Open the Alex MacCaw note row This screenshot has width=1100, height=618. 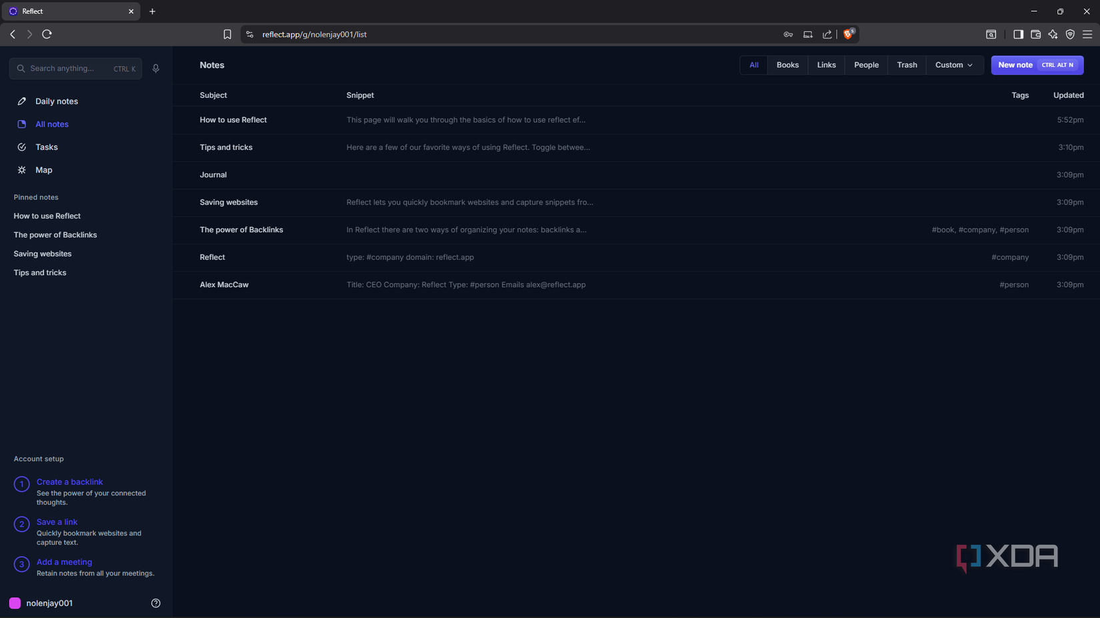click(636, 285)
